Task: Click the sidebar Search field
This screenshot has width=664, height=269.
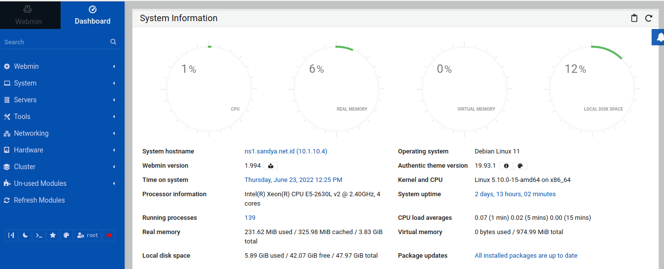Action: tap(54, 42)
